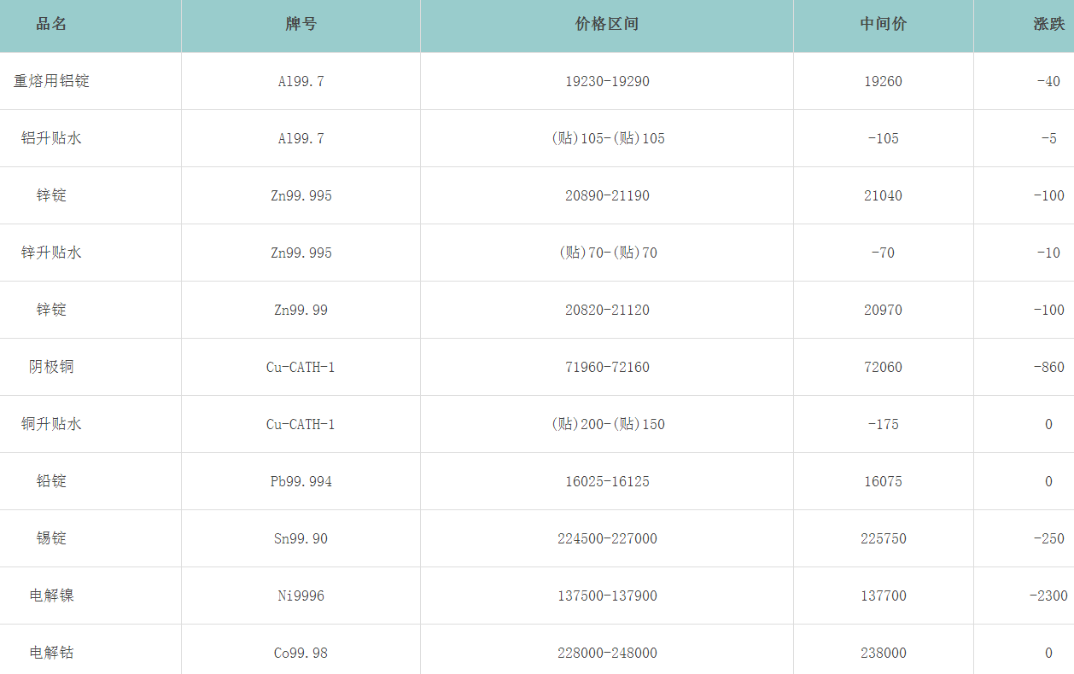
Task: Open the 铅锭 product entry
Action: click(51, 481)
